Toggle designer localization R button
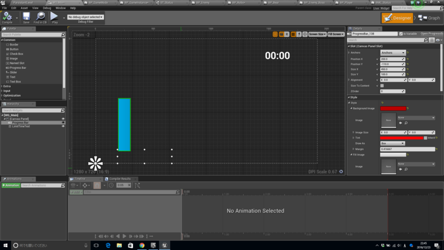This screenshot has width=444, height=250. click(x=287, y=34)
